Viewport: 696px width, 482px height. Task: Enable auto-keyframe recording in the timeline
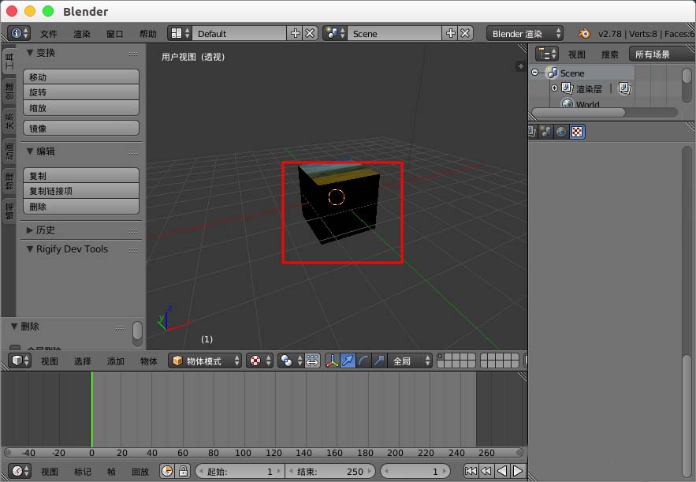coord(166,471)
